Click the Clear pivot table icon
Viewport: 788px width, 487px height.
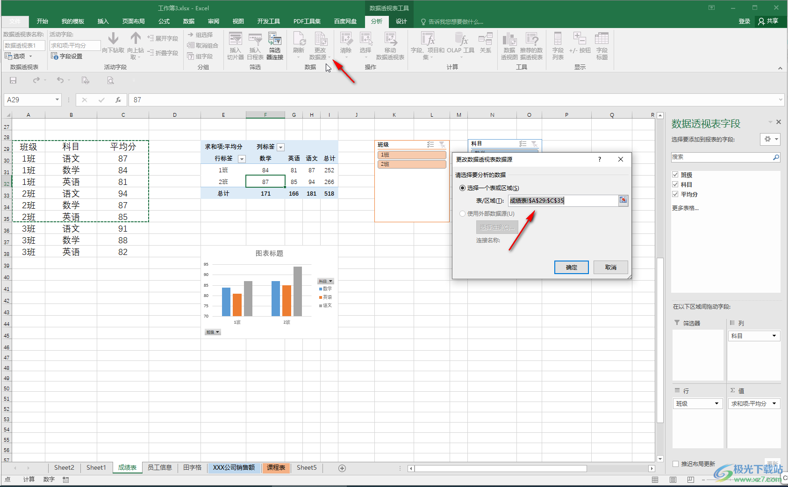click(346, 39)
